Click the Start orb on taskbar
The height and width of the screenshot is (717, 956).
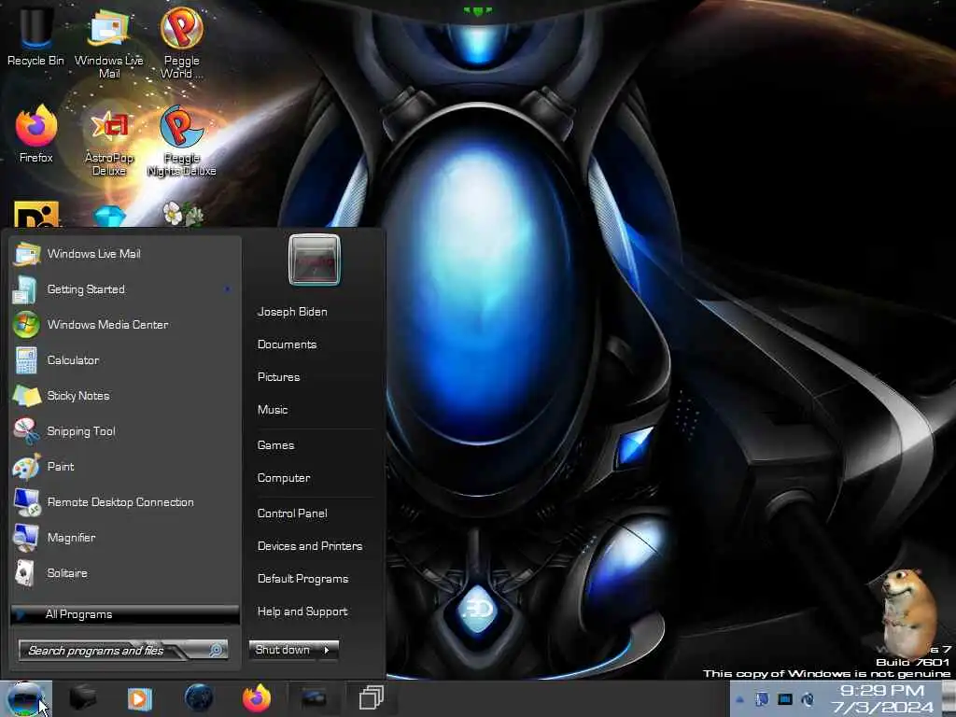click(x=25, y=698)
